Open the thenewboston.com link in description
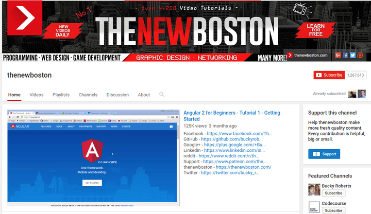This screenshot has height=214, width=371. coord(243,167)
